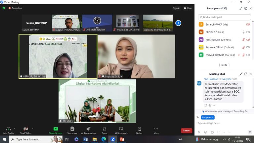Click Nur Hasanah sender name in chat
This screenshot has width=254, height=143.
pyautogui.click(x=211, y=79)
